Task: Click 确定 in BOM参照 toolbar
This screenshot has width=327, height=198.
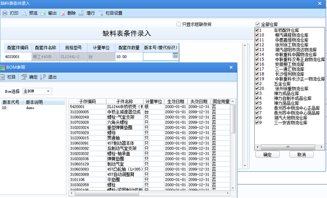Action: (x=29, y=77)
